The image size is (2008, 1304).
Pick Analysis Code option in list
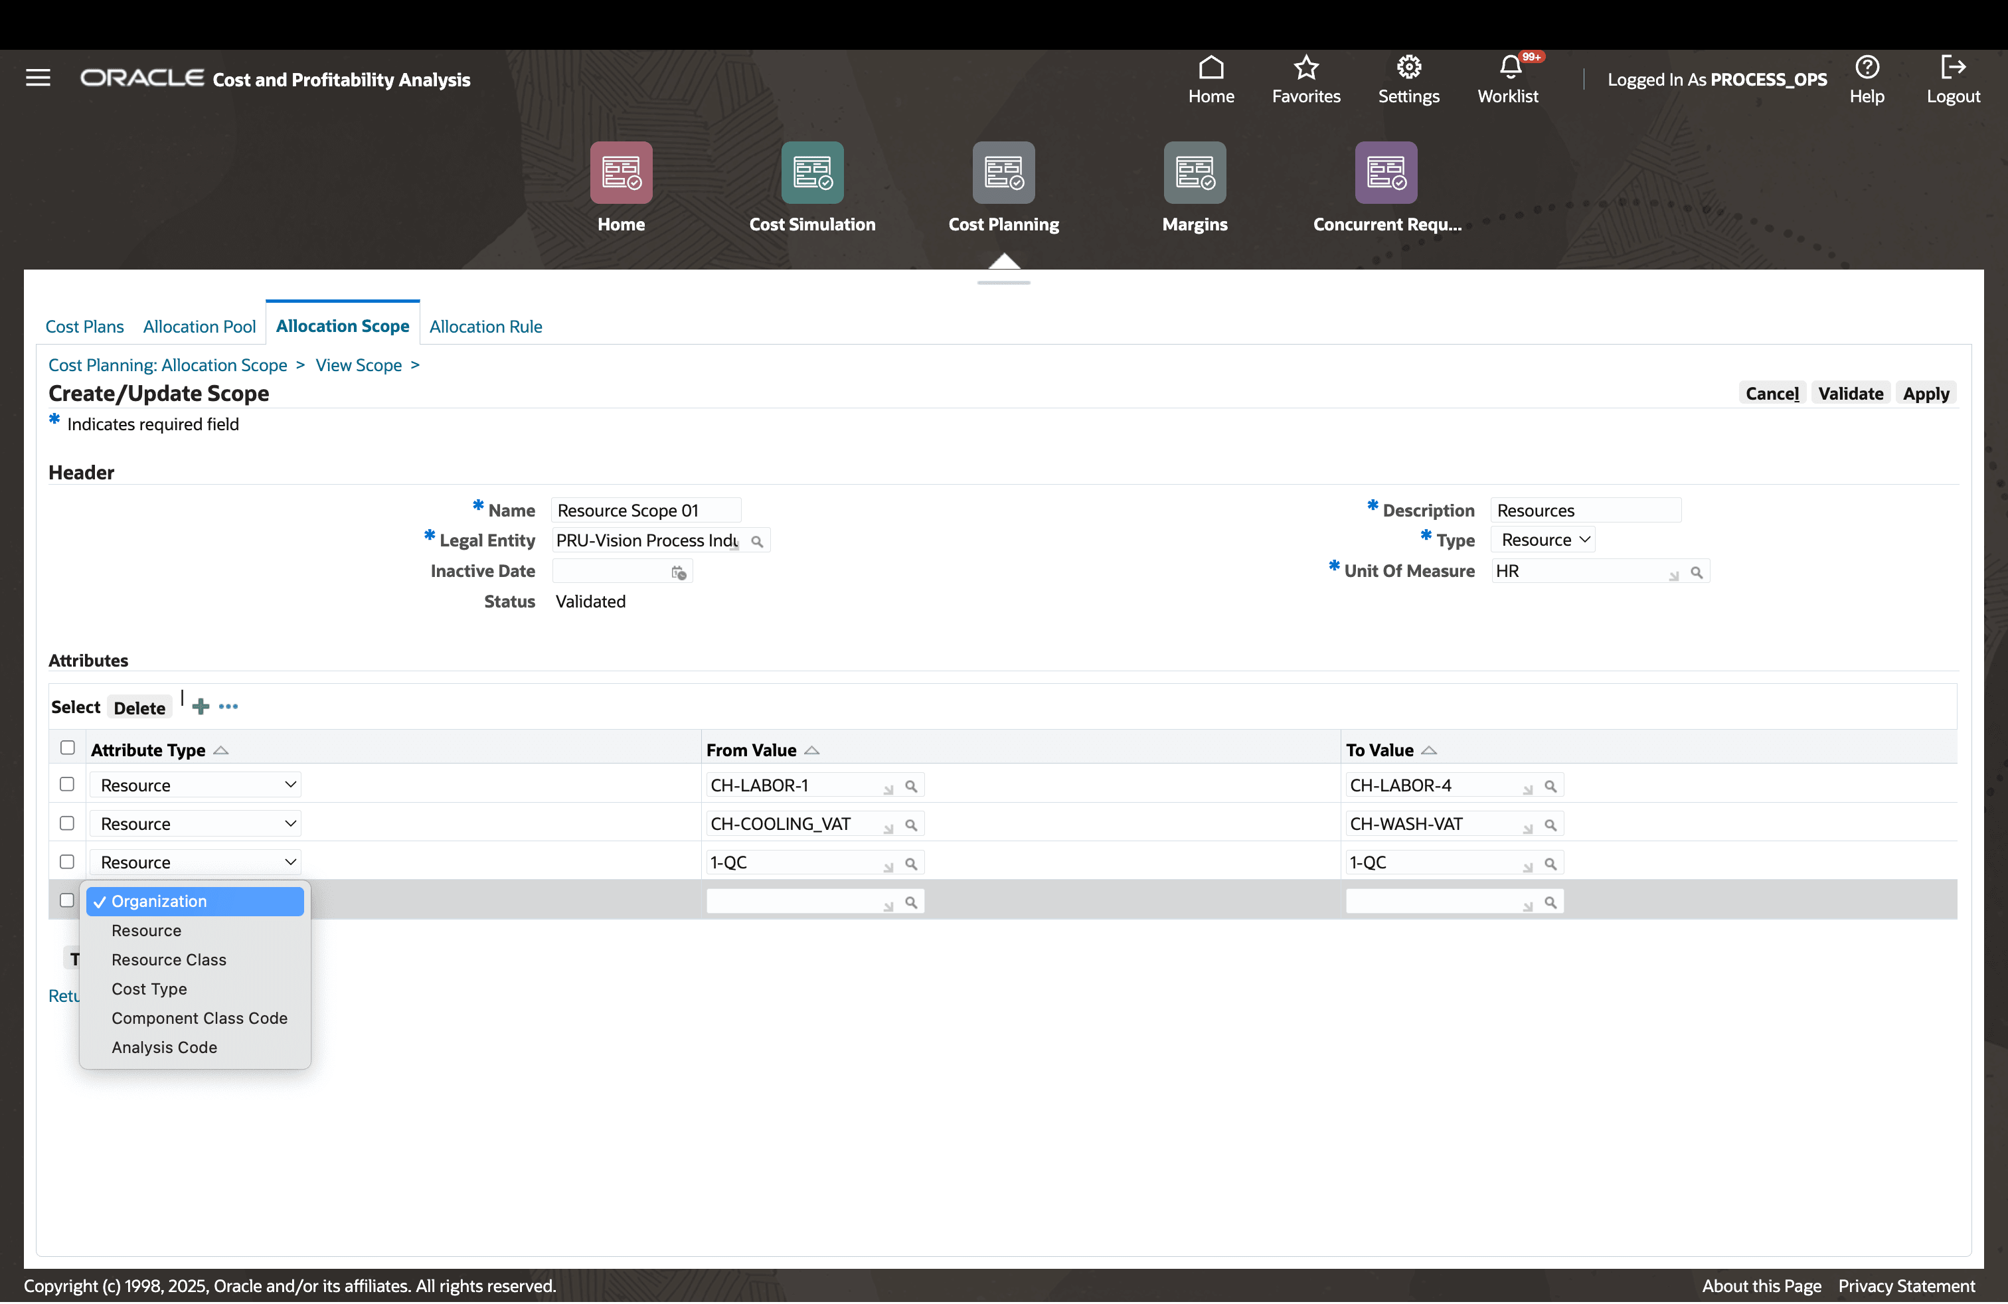click(165, 1048)
